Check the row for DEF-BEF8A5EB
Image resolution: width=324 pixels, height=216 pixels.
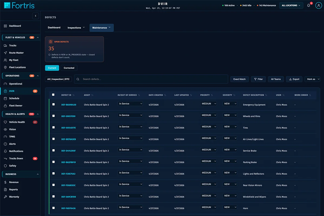tap(53, 139)
